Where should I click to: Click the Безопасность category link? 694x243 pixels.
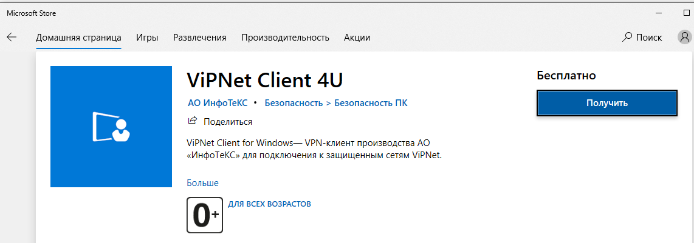click(x=294, y=103)
